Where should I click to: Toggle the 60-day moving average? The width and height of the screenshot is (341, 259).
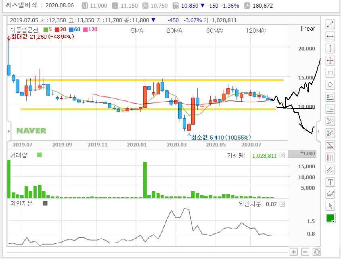pos(75,29)
